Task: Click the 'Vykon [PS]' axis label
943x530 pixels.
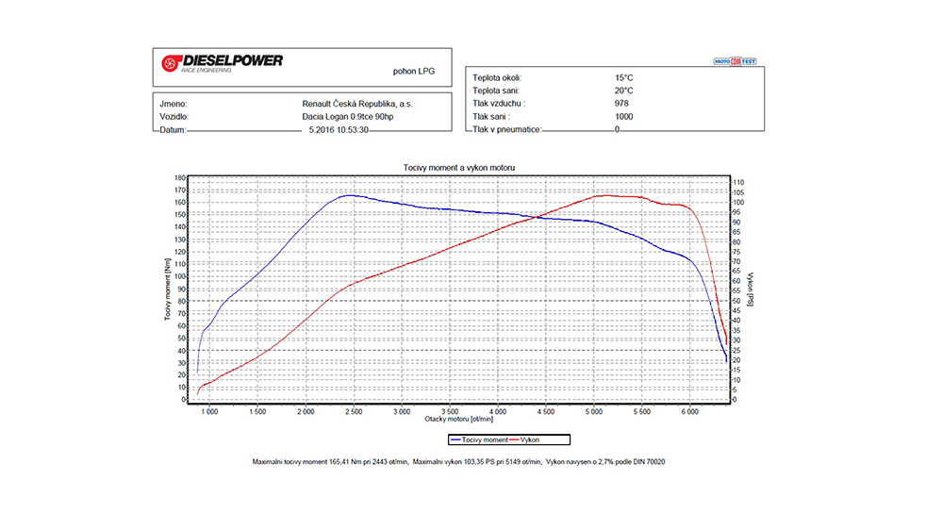Action: pyautogui.click(x=750, y=290)
